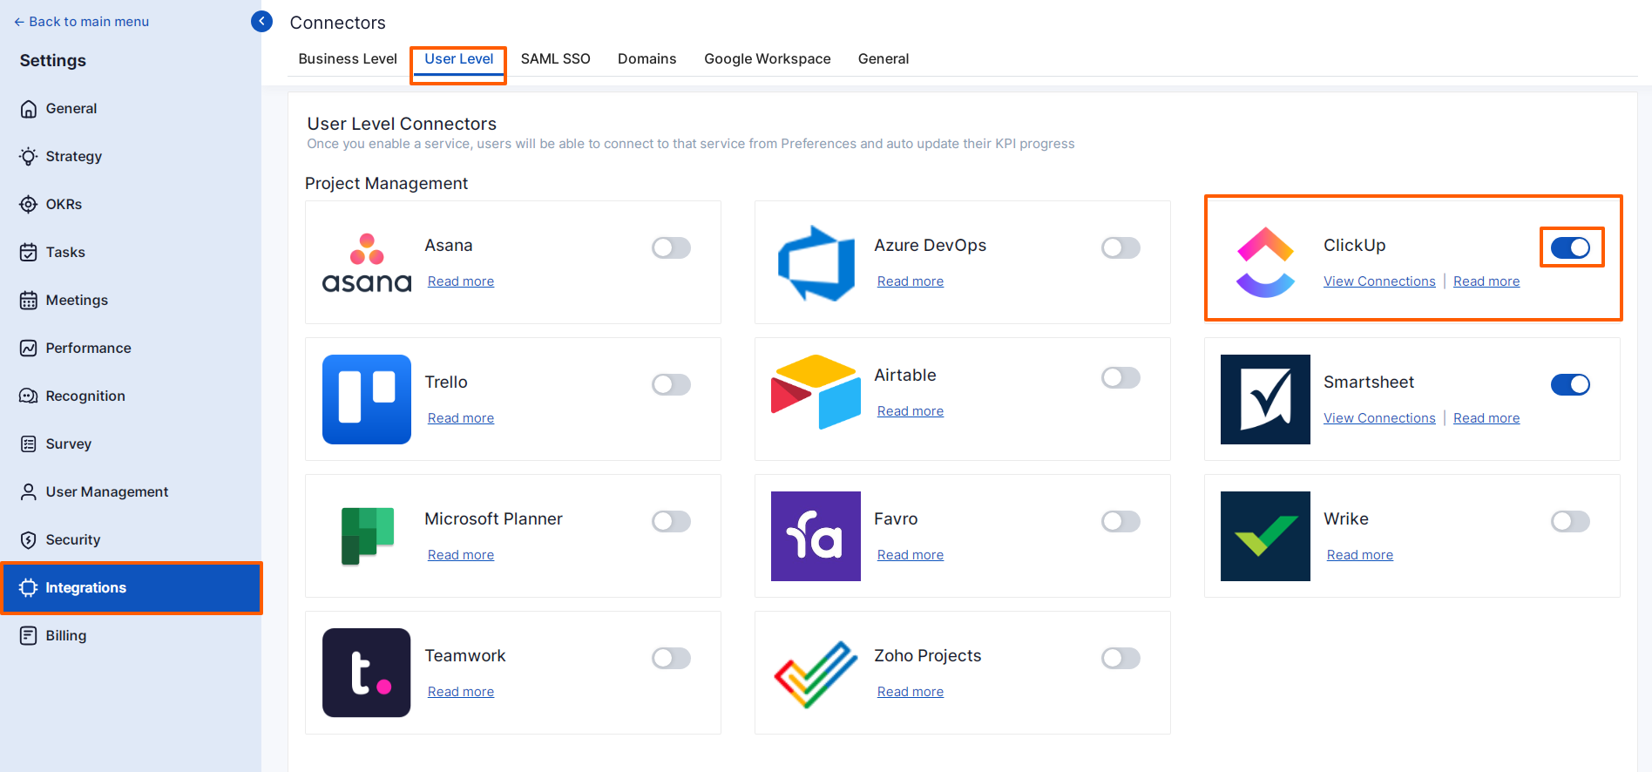Click the OKRs target icon
This screenshot has height=772, width=1652.
click(29, 204)
